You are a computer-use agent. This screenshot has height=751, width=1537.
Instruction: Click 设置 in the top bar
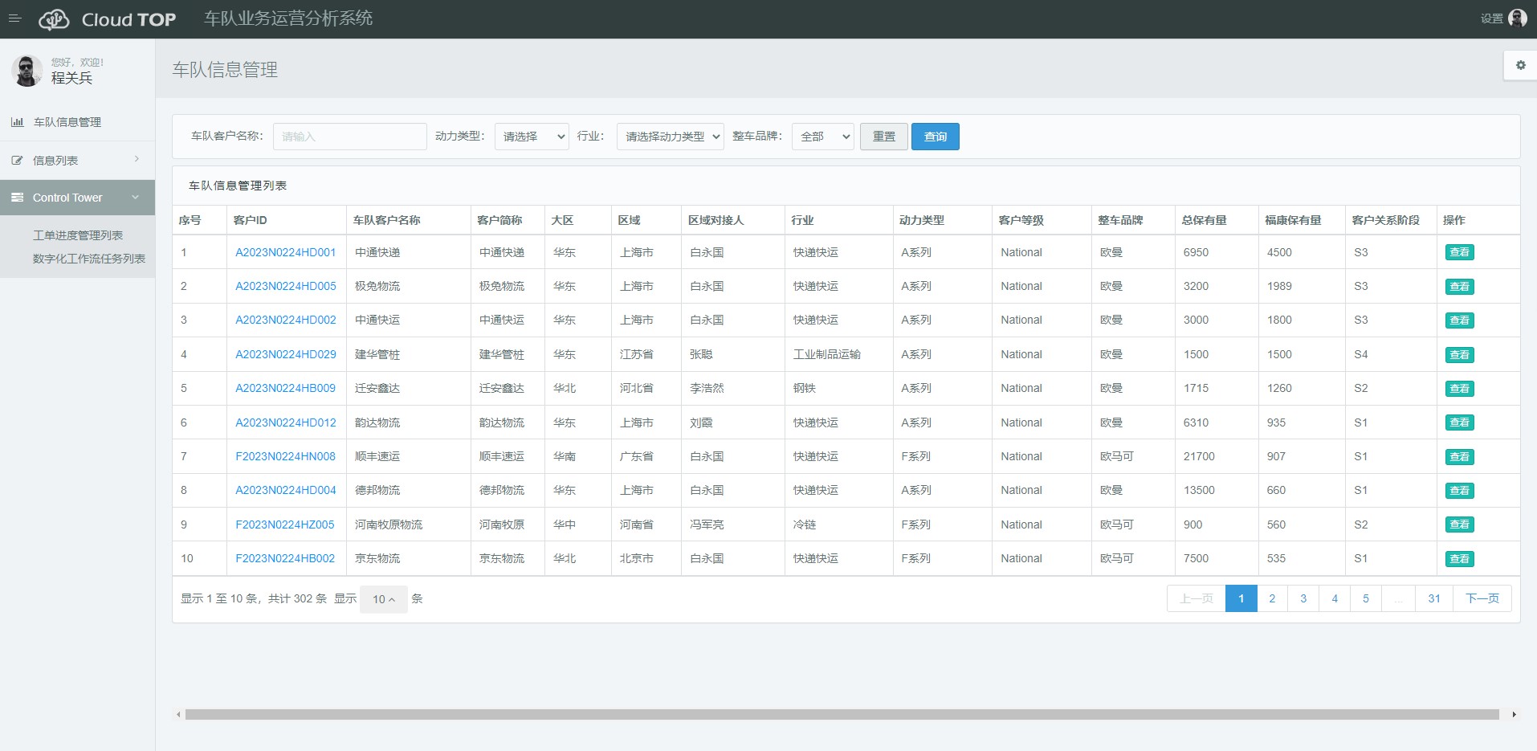click(1492, 18)
